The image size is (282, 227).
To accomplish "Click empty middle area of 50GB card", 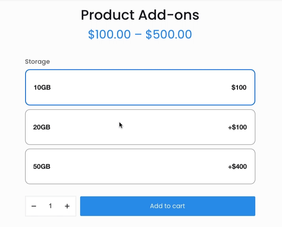I will (x=140, y=167).
